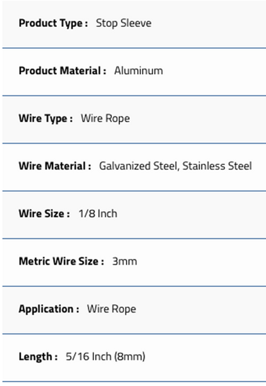Click the Product Material label
Screen dimensions: 266x386
click(x=63, y=71)
